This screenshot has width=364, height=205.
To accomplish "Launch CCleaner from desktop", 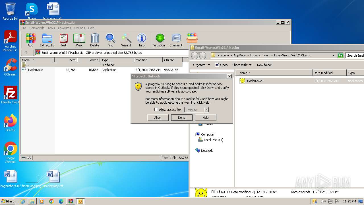I will coord(10,67).
